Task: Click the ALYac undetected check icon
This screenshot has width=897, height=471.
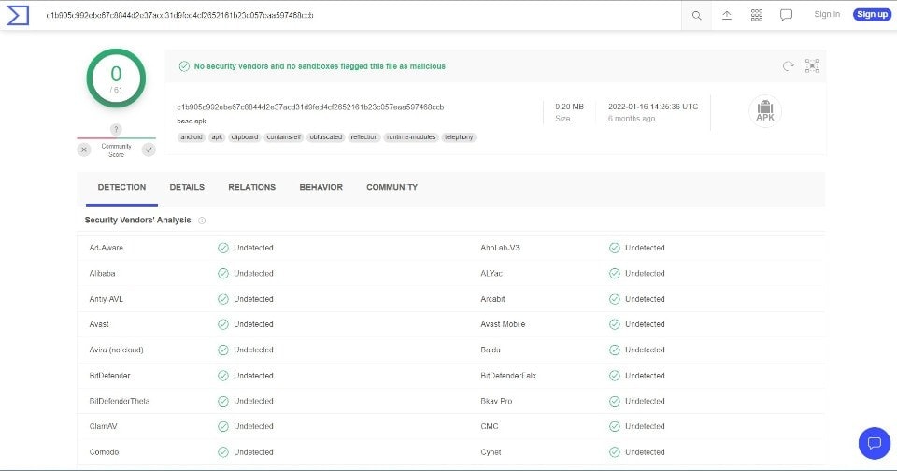Action: coord(615,274)
